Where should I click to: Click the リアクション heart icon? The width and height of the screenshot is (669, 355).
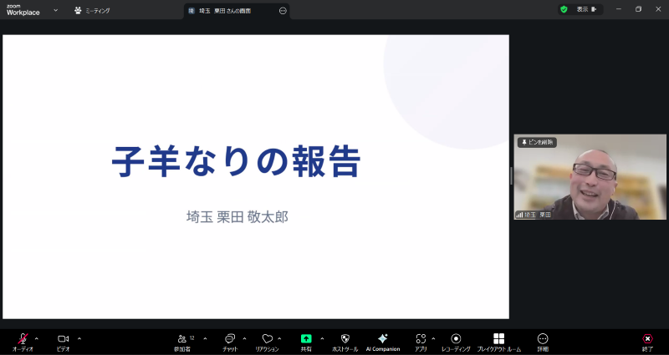pos(267,339)
